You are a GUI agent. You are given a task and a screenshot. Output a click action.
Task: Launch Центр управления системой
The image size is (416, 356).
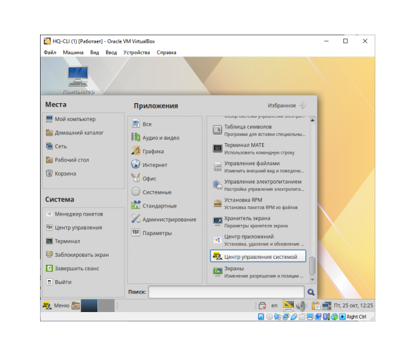[x=258, y=256]
